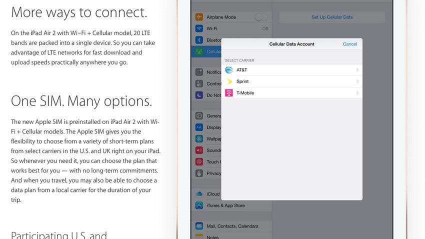425x239 pixels.
Task: Click the Sprint logo icon
Action: pyautogui.click(x=229, y=81)
